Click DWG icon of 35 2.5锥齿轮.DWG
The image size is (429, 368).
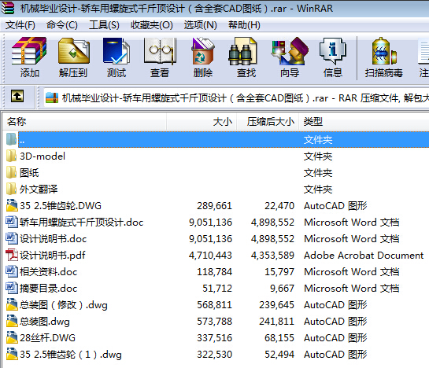[12, 205]
